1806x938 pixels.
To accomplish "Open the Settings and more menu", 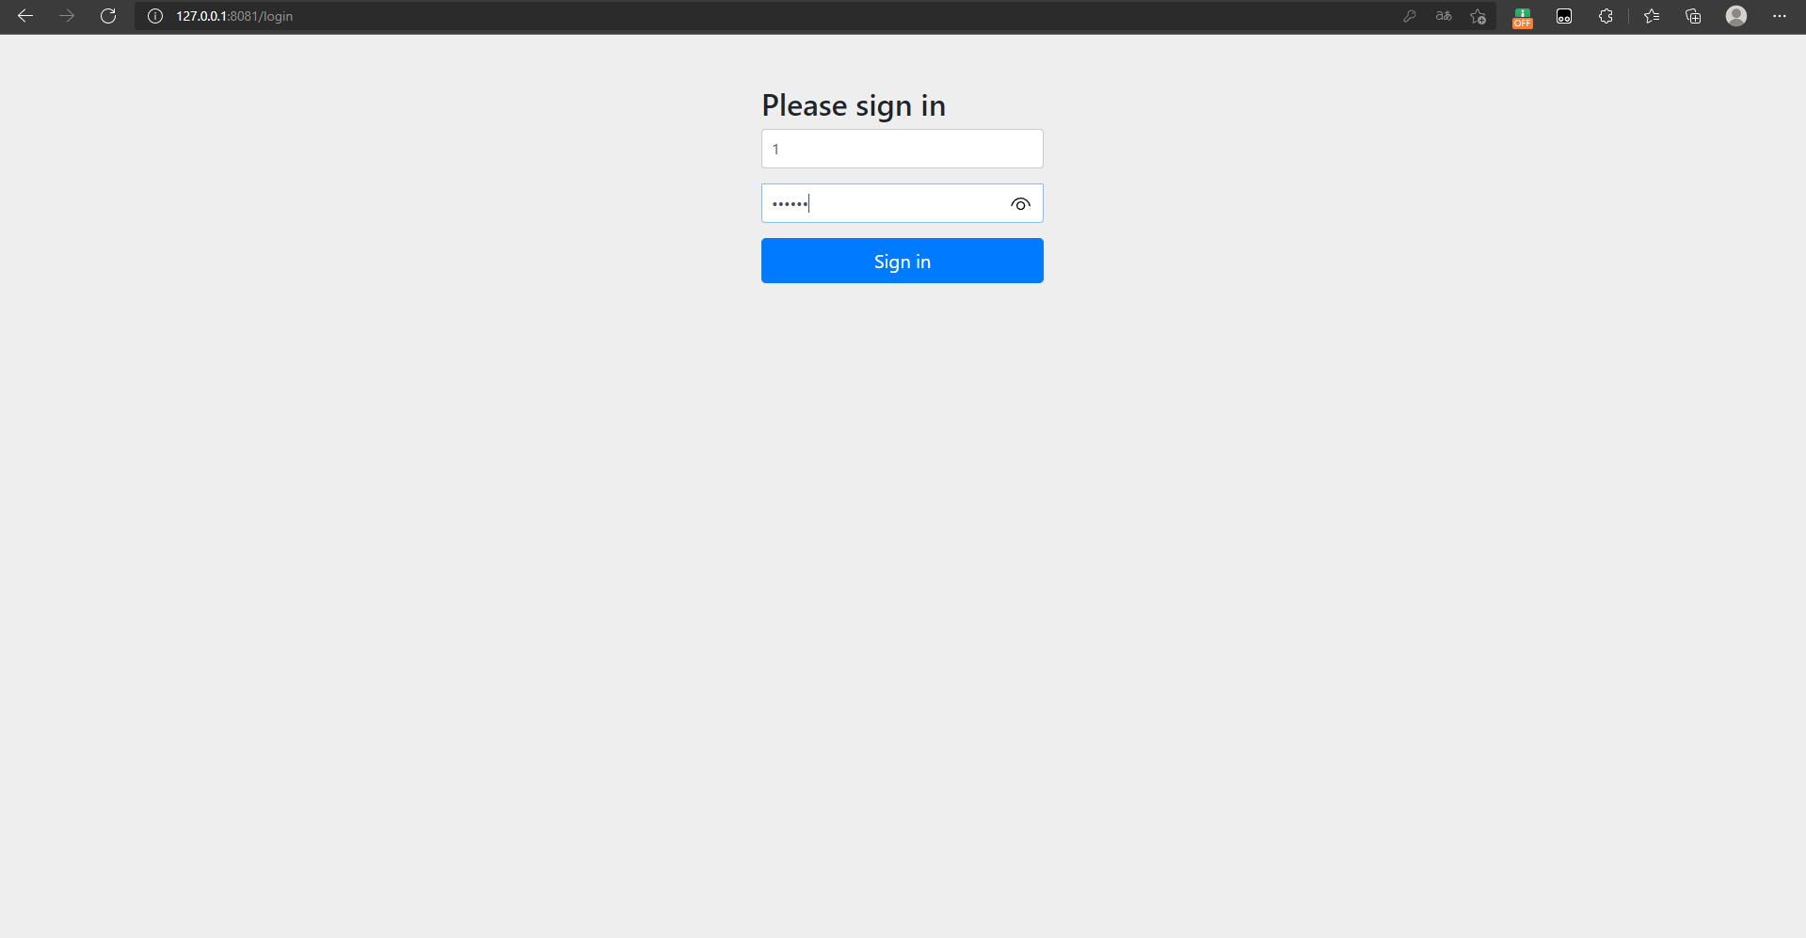I will pyautogui.click(x=1780, y=16).
